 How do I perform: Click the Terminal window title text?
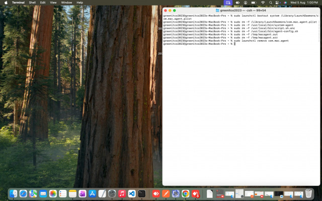tap(243, 10)
